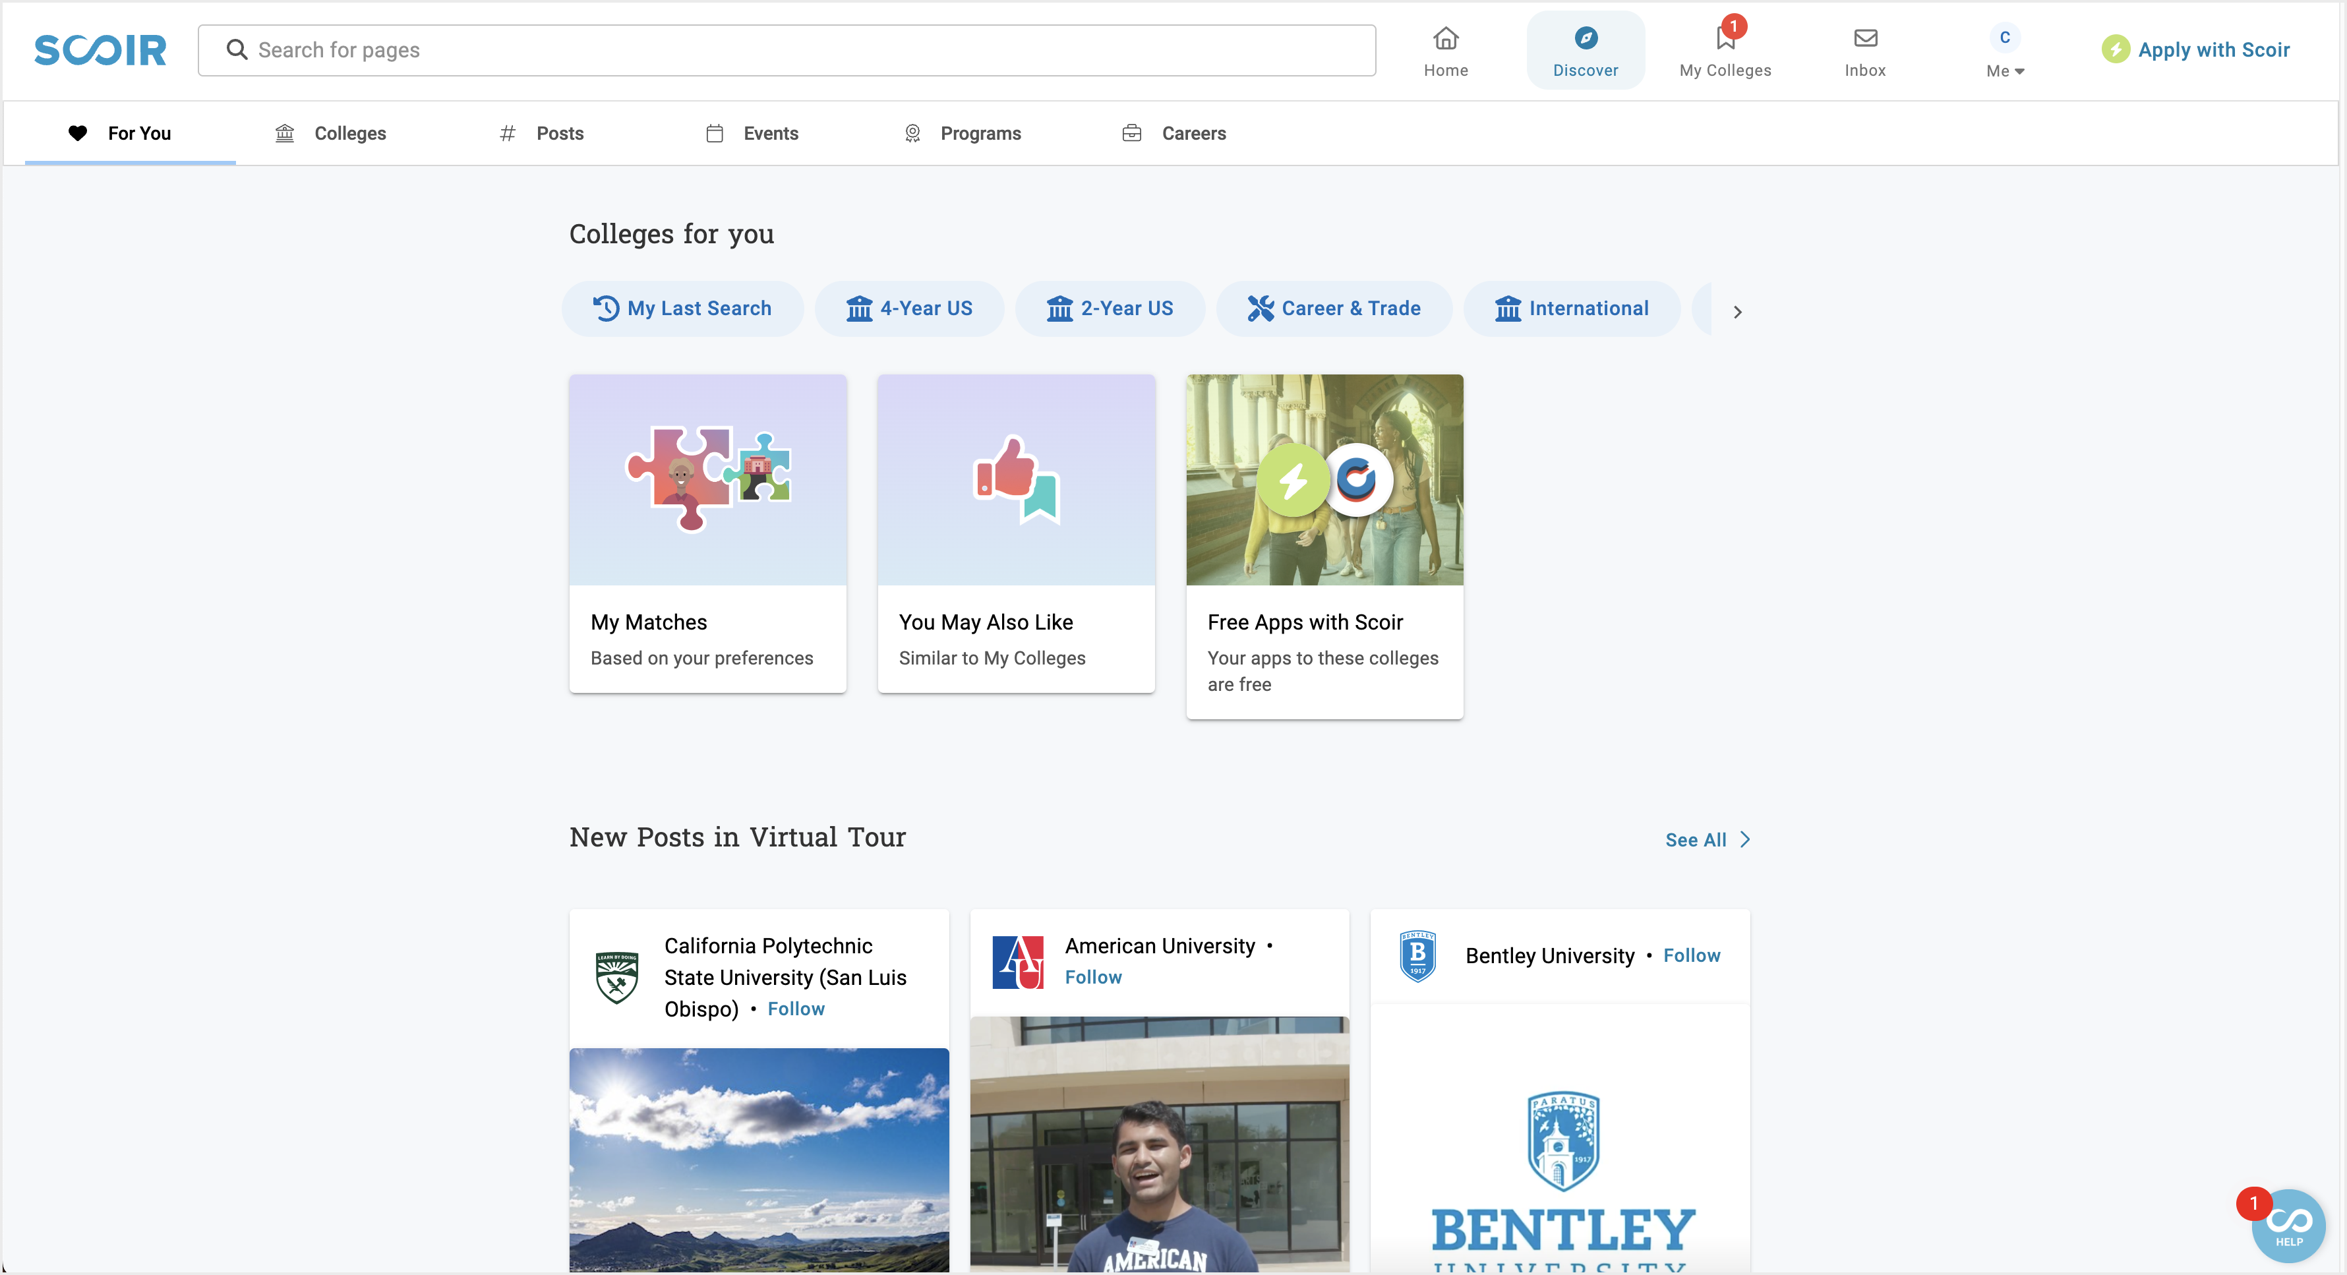The width and height of the screenshot is (2347, 1275).
Task: Focus the Search for pages field
Action: tap(787, 50)
